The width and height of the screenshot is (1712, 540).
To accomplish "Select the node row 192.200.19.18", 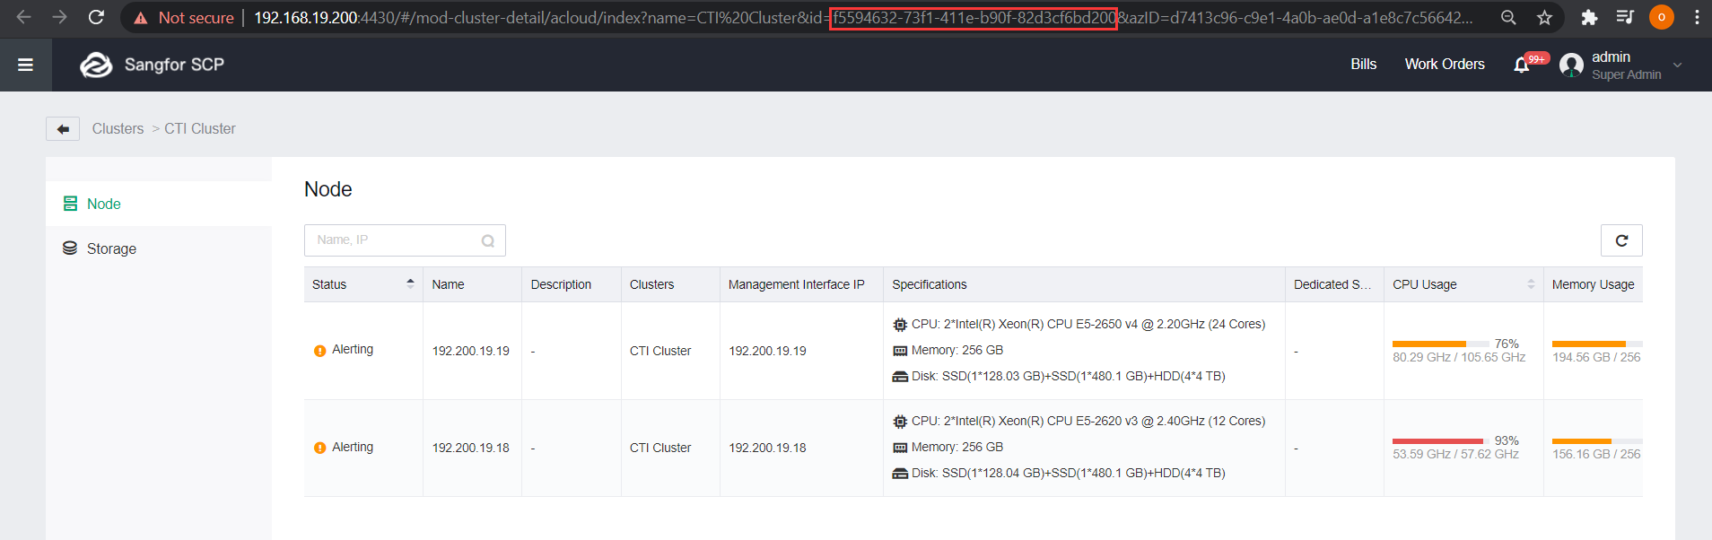I will coord(470,448).
